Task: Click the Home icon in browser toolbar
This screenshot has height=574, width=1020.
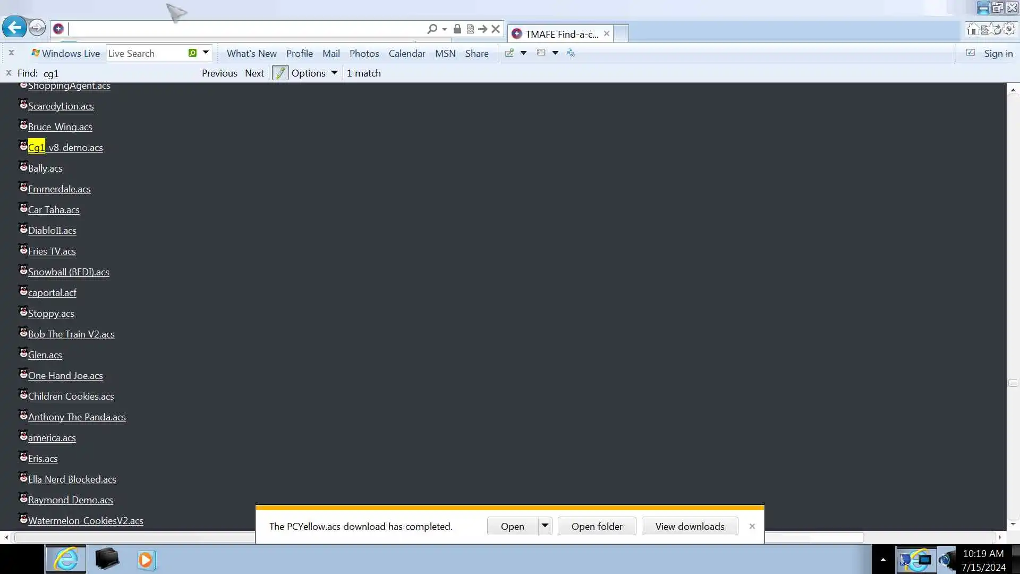Action: pos(973,29)
